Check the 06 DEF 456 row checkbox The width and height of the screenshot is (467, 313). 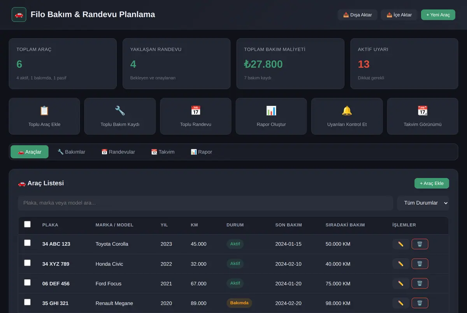27,282
